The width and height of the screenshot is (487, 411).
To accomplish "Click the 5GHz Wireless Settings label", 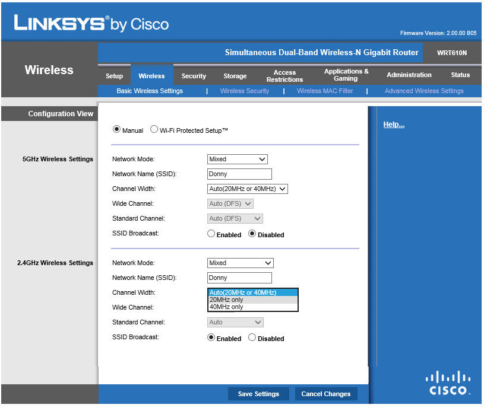I will pyautogui.click(x=58, y=159).
